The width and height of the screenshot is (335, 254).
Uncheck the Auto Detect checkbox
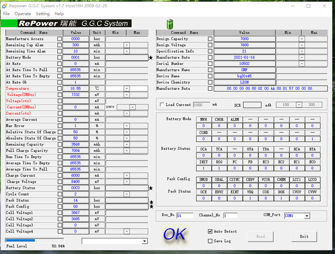(x=210, y=231)
